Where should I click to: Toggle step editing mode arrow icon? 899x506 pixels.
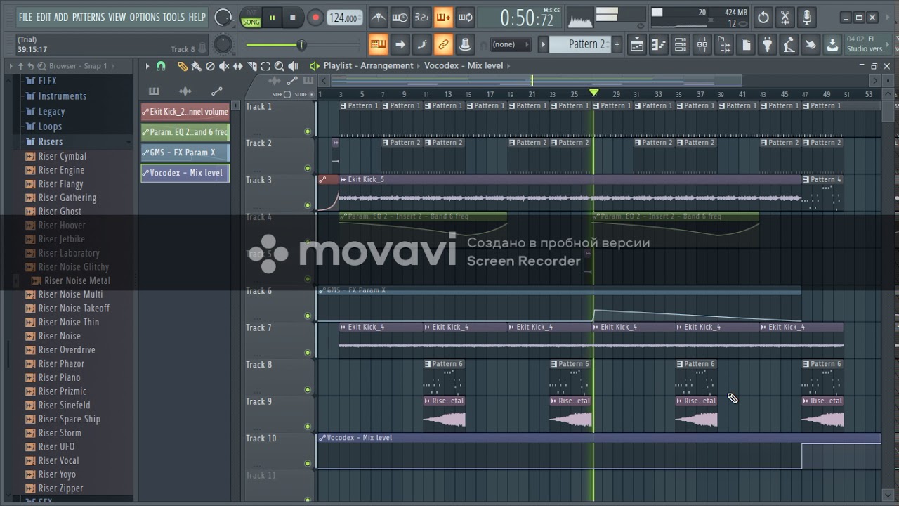click(x=400, y=44)
